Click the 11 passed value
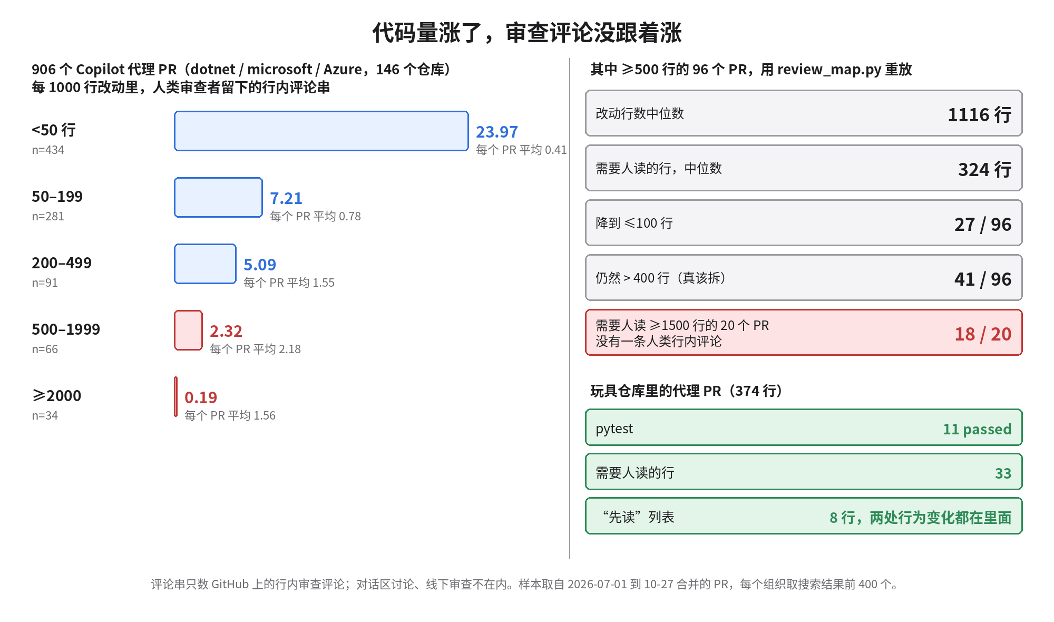Viewport: 1054px width, 622px height. [977, 429]
